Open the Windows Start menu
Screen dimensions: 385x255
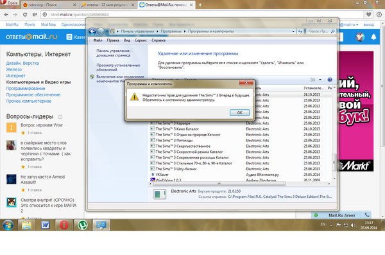pos(8,225)
